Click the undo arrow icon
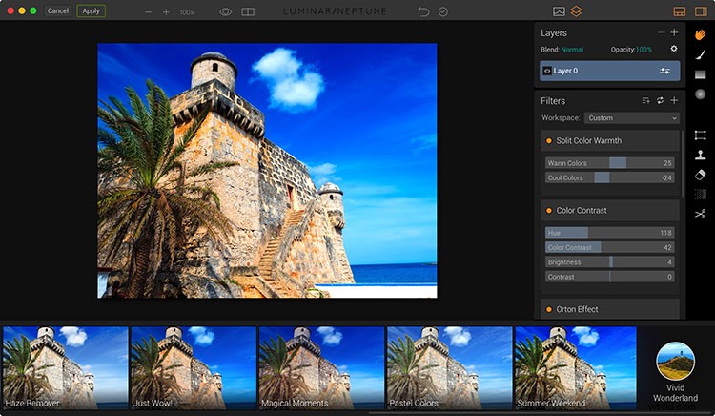 click(423, 11)
